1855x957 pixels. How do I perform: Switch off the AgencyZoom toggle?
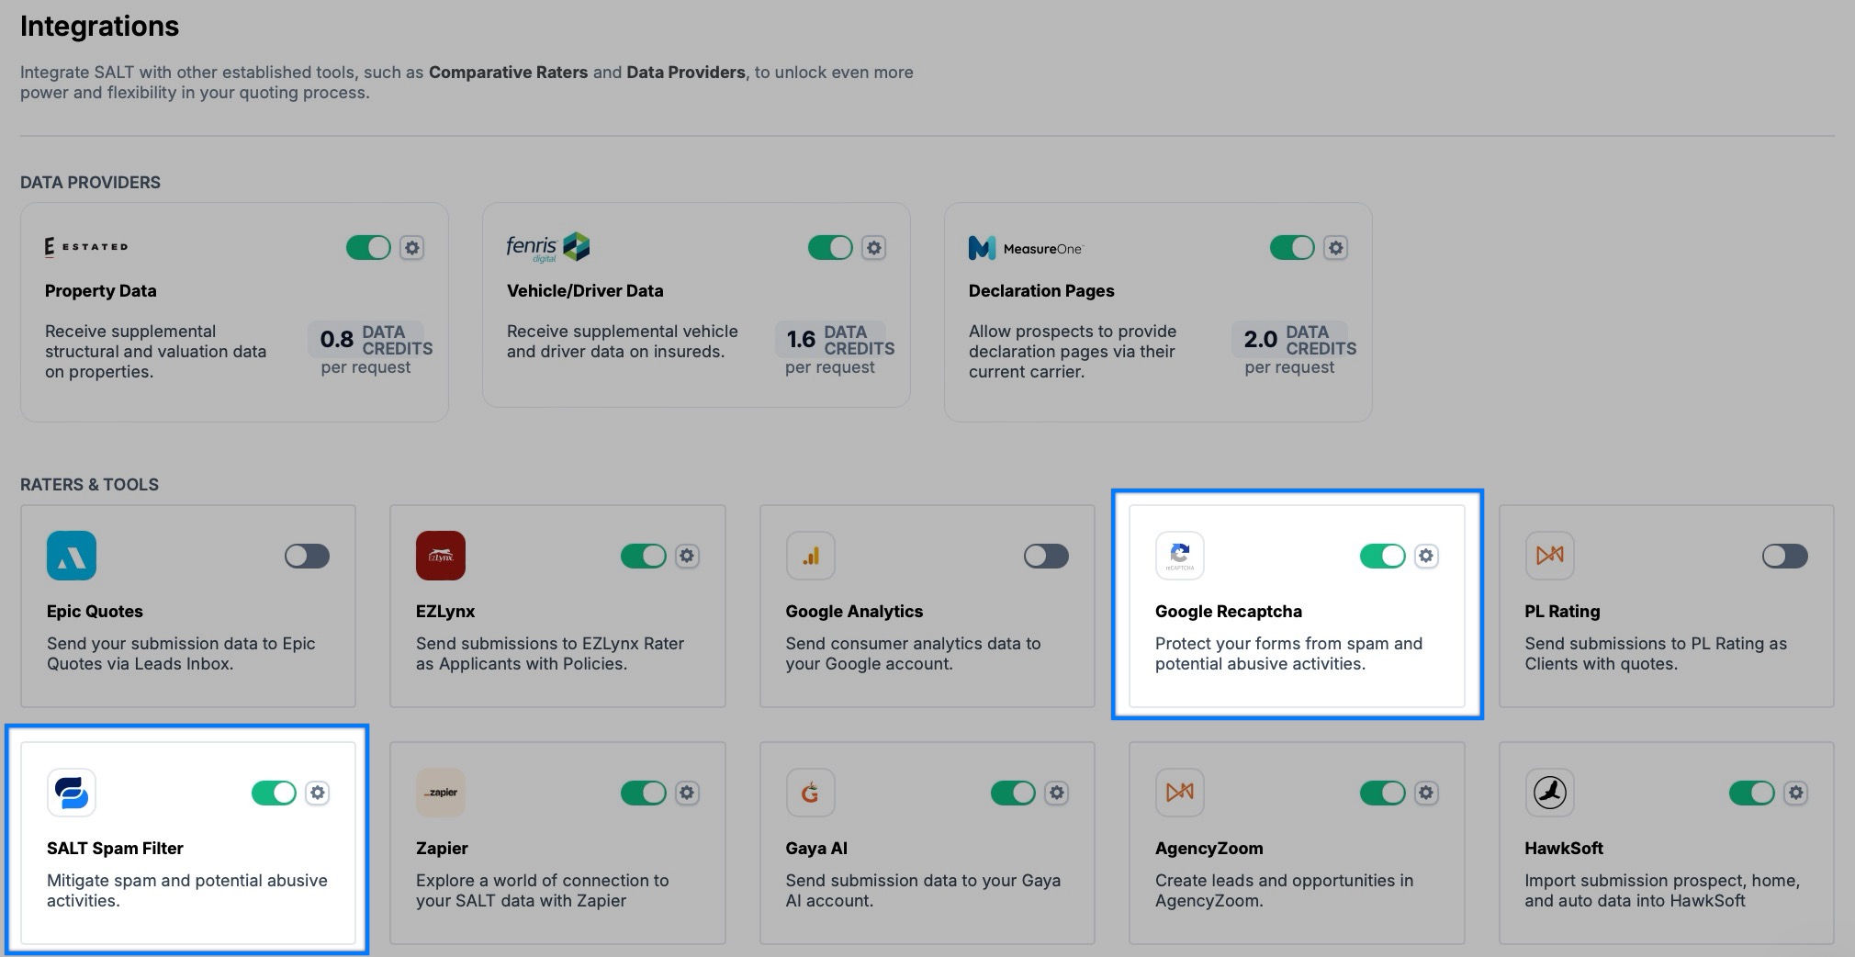[x=1382, y=793]
